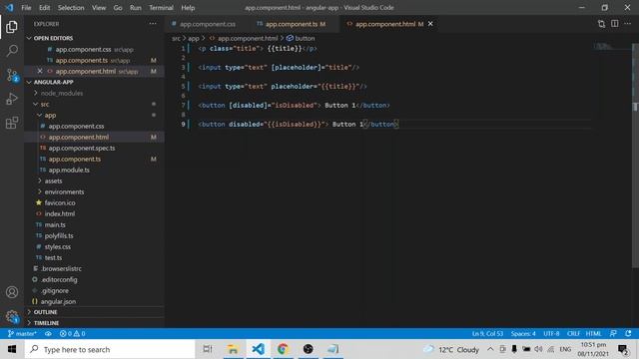The height and width of the screenshot is (359, 639).
Task: Click Ln 9, Col 53 cursor position
Action: pos(487,333)
